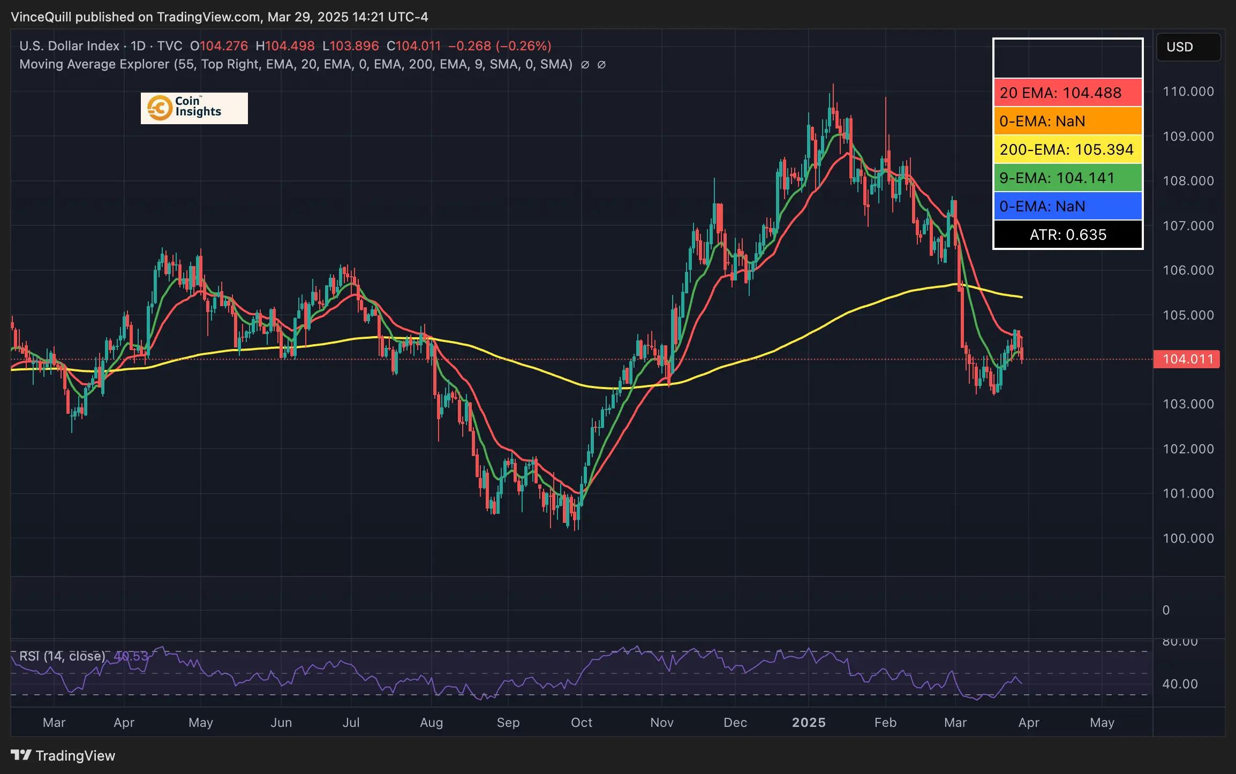Click the yellow 200-EMA: 105.394 row
Viewport: 1236px width, 774px height.
[x=1068, y=149]
